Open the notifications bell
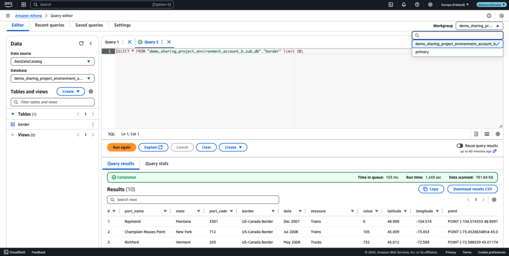The width and height of the screenshot is (509, 256). (404, 4)
